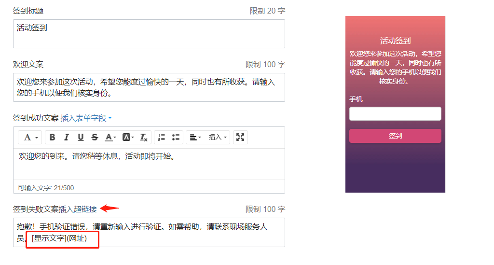Click the 限制 20 字 label
Screen dimensions: 494x265
tap(267, 11)
